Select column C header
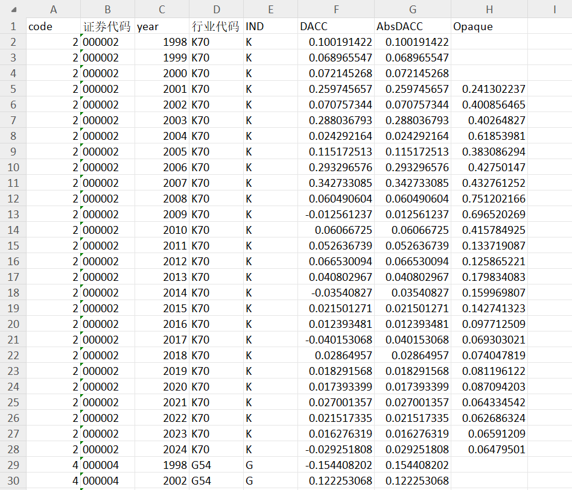This screenshot has height=490, width=572. (162, 9)
